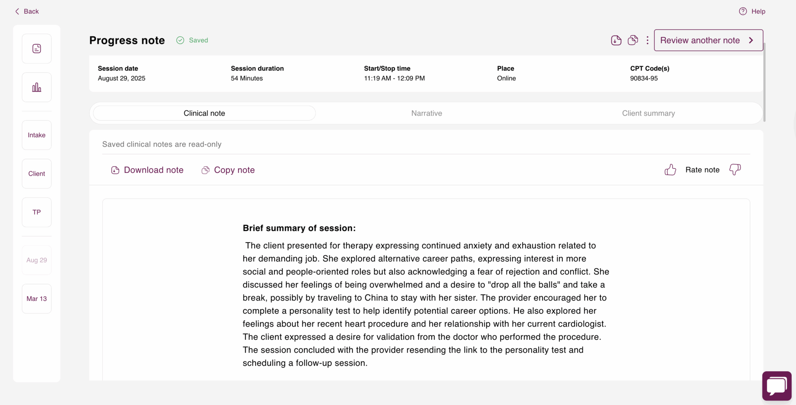Rate the note with thumbs down
796x405 pixels.
click(x=735, y=170)
